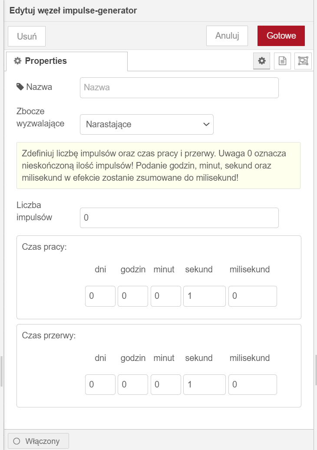This screenshot has width=317, height=450.
Task: Open node appearance settings icon
Action: 303,61
